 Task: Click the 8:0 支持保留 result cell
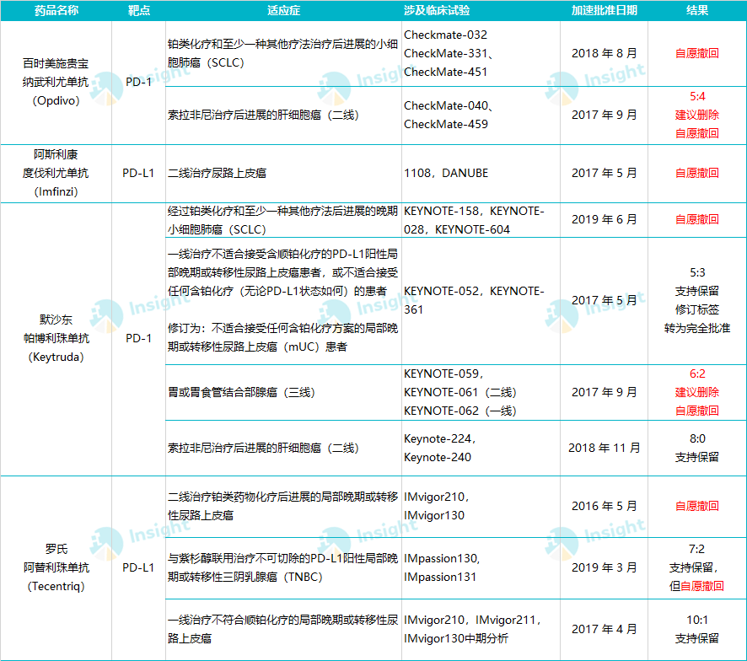[697, 448]
